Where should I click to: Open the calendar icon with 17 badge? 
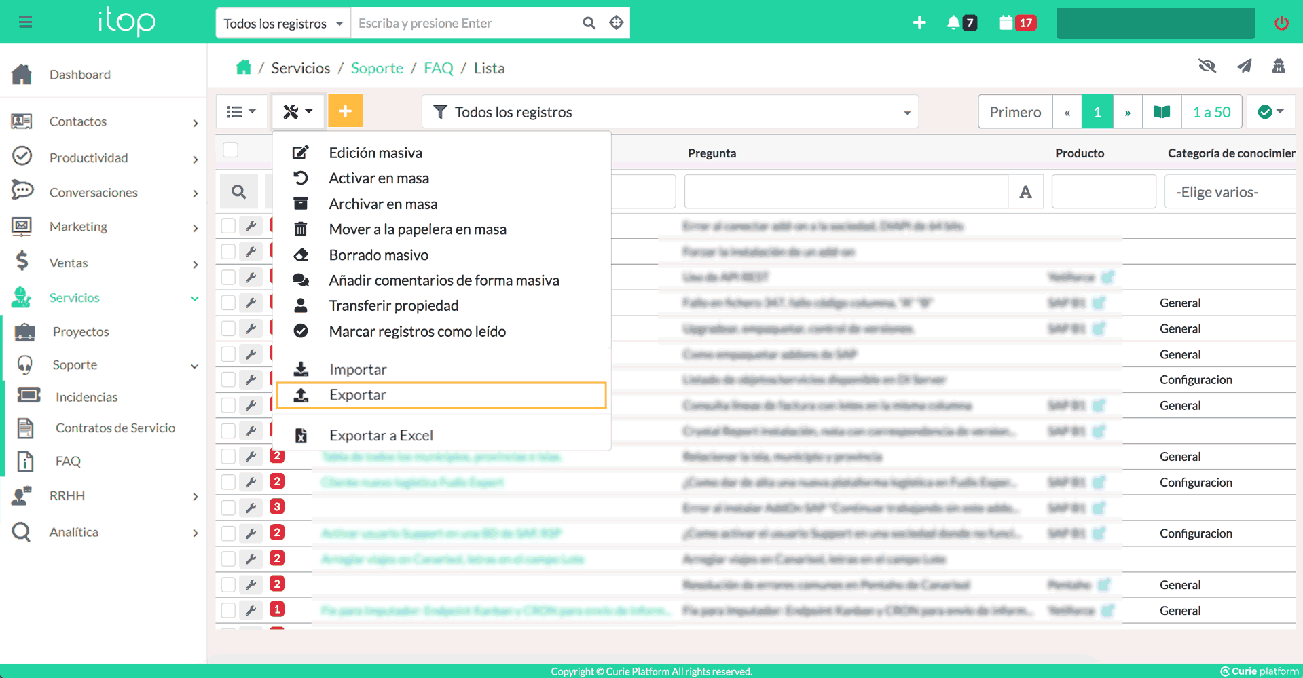click(1006, 23)
